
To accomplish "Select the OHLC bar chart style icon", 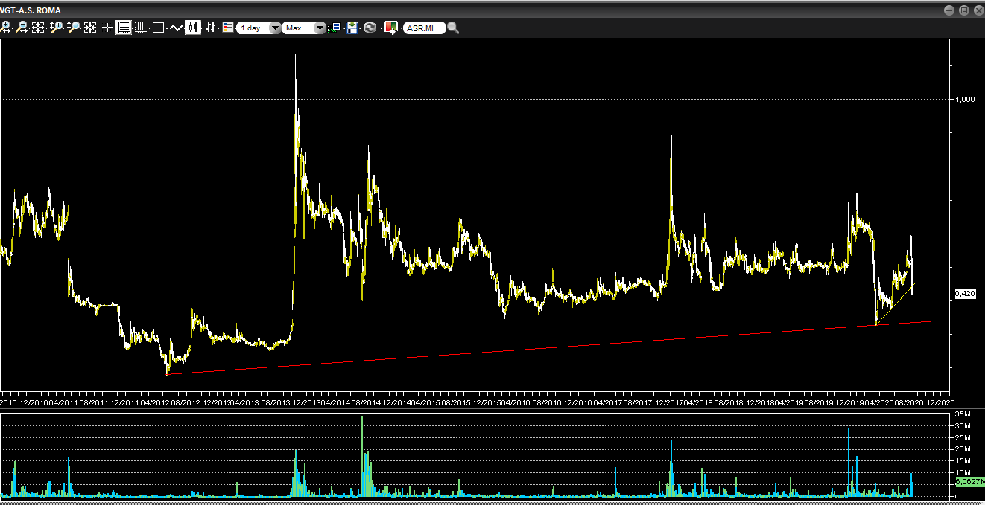I will point(211,28).
